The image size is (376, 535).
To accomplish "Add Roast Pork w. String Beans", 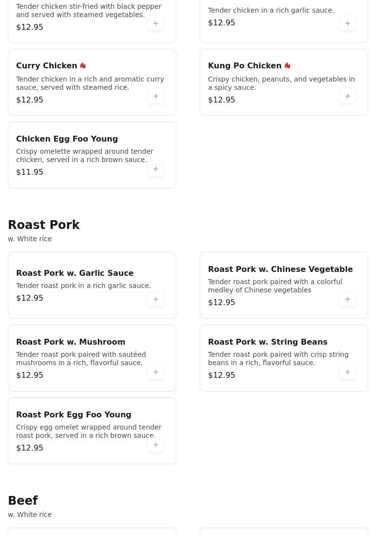I will coord(347,372).
